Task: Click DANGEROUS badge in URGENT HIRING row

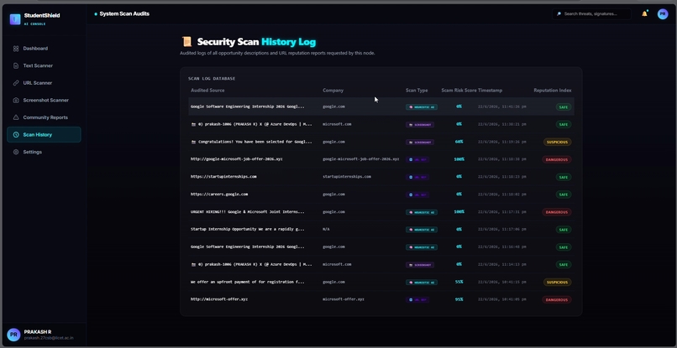Action: [557, 212]
